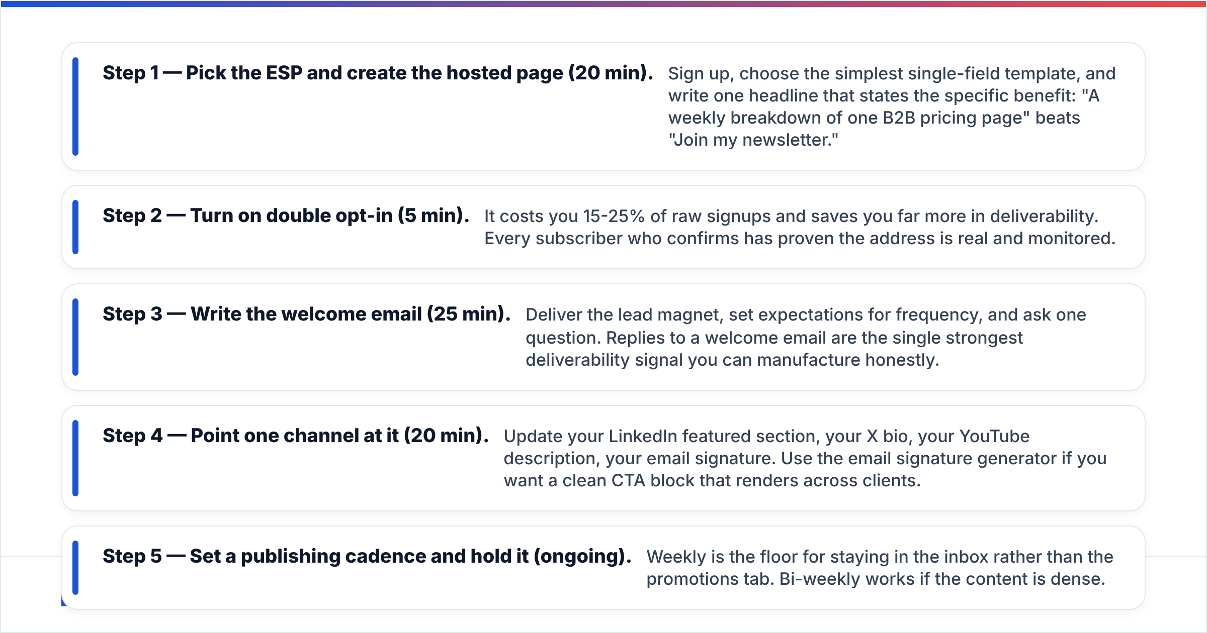Click the blue accent bar on Step 4 card
Image resolution: width=1207 pixels, height=633 pixels.
[75, 458]
